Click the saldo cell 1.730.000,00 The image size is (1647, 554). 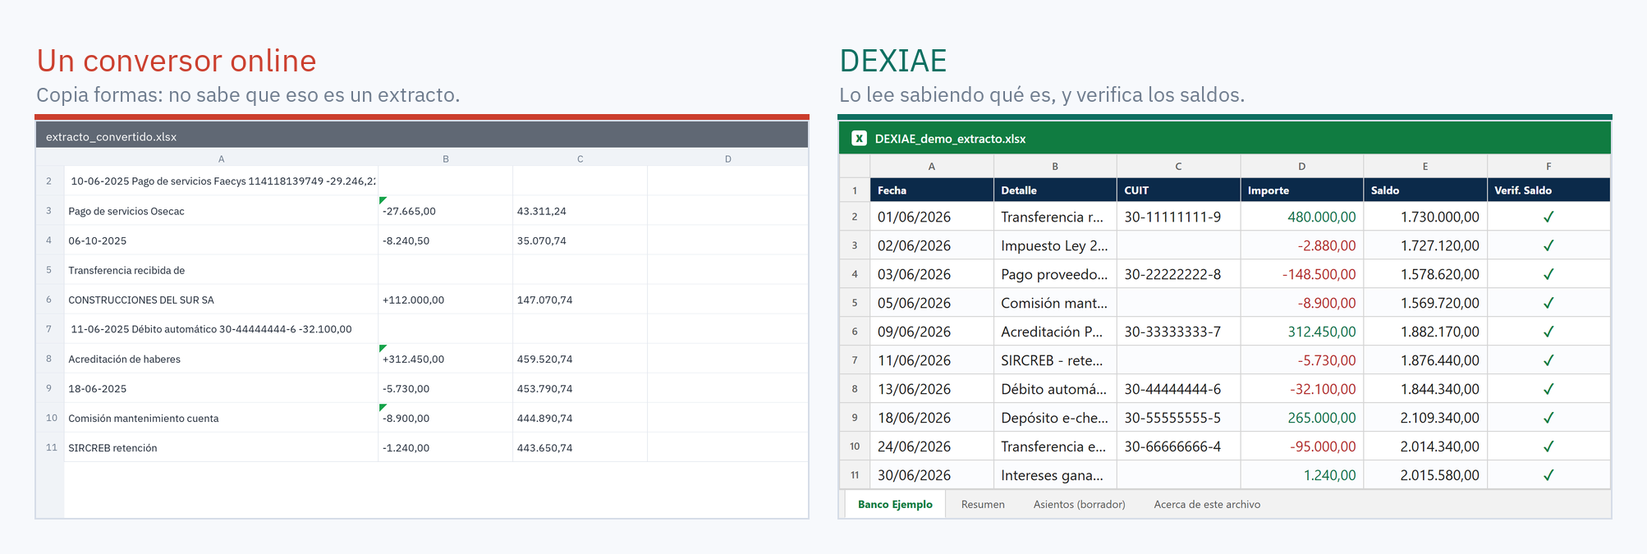click(1425, 217)
